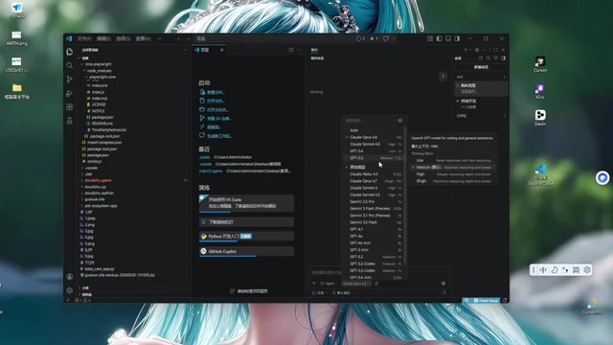Click the new session button
613x345 pixels.
point(481,67)
